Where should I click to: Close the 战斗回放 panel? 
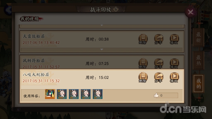click(x=191, y=12)
